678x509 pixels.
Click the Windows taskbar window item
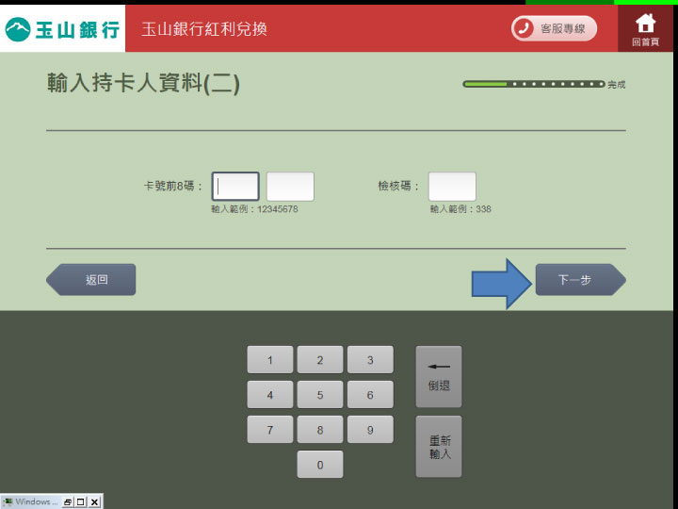[x=30, y=501]
